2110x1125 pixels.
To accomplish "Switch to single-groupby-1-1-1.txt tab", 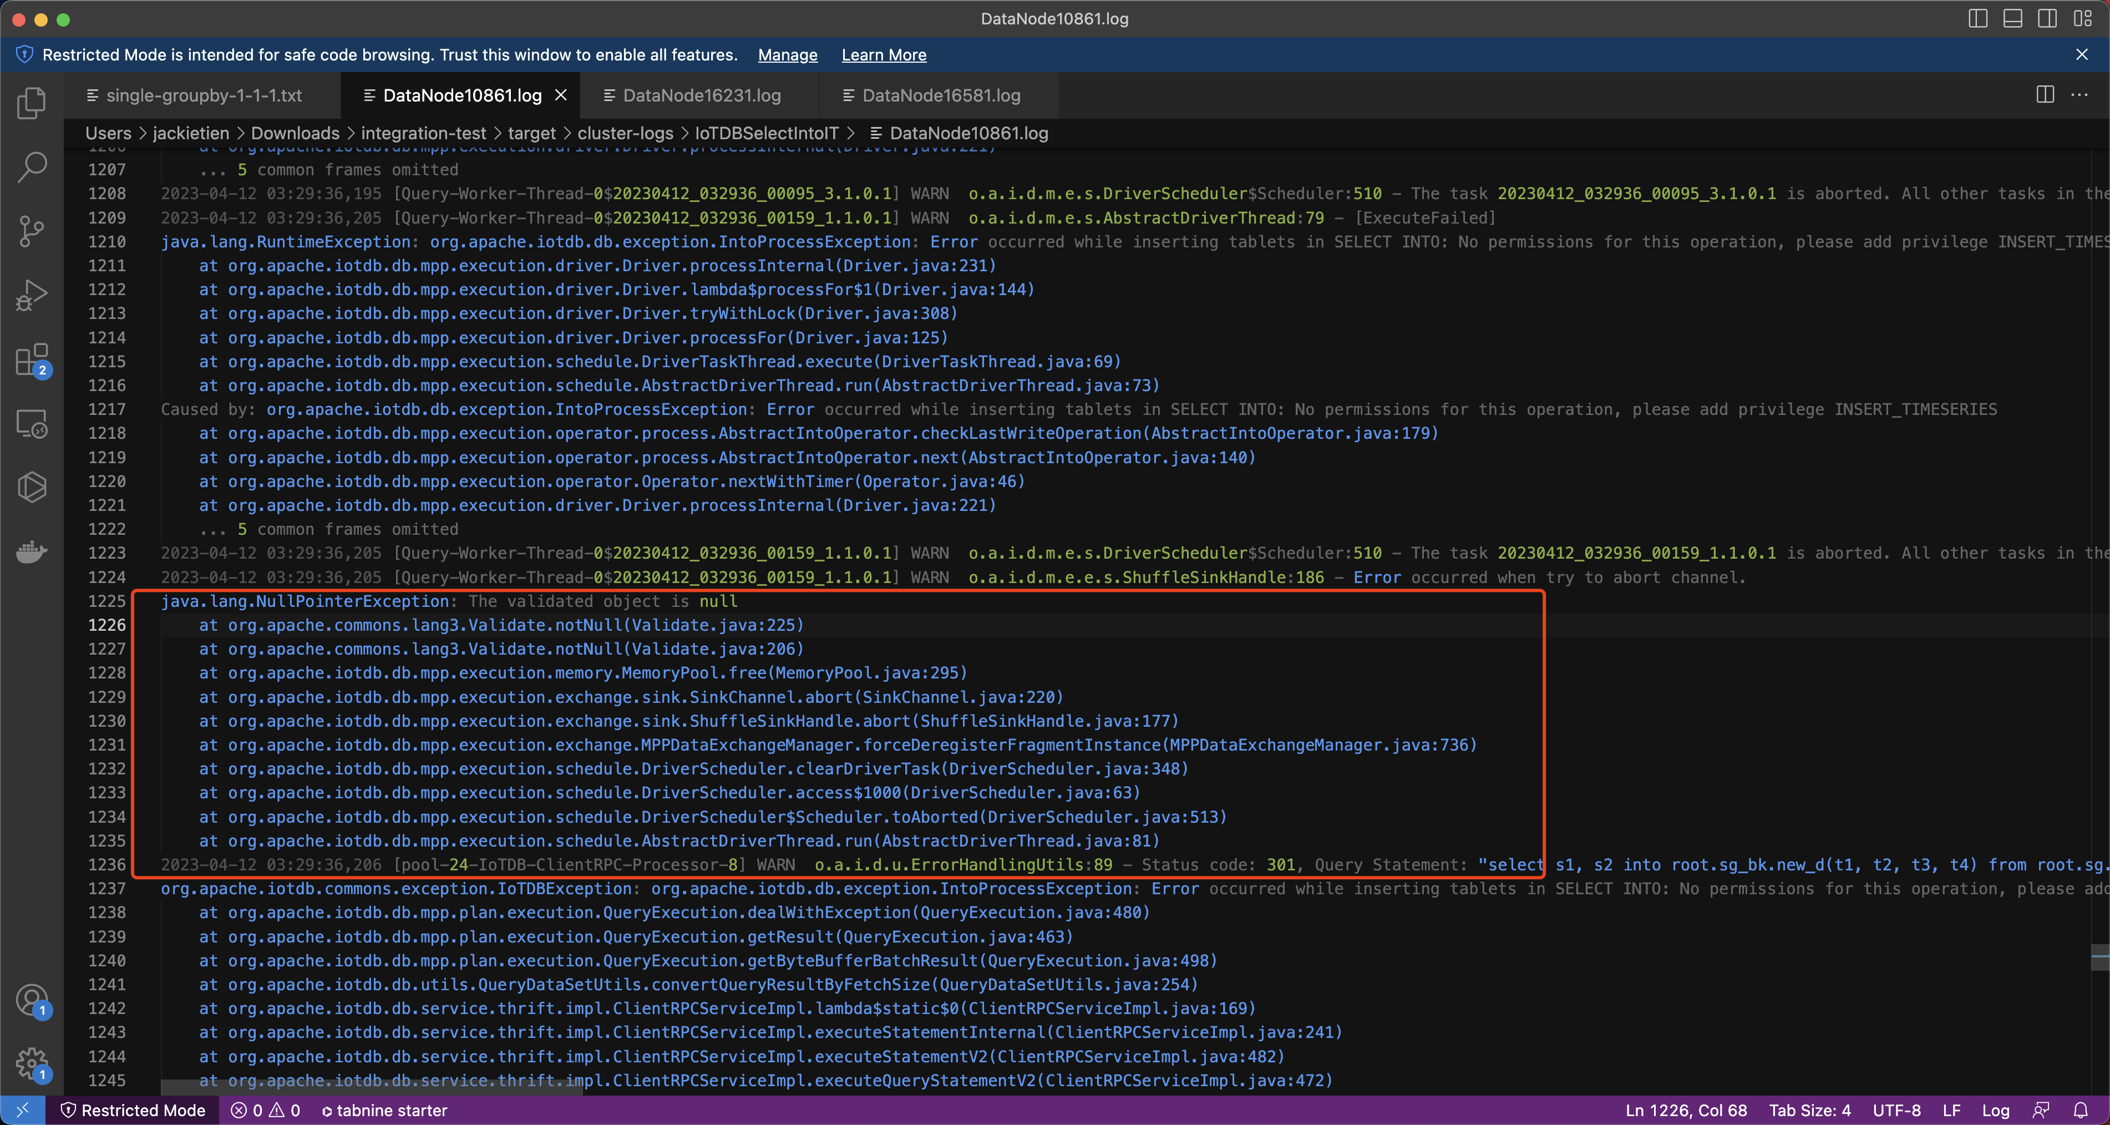I will click(x=203, y=95).
